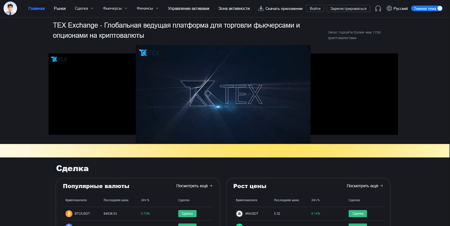The image size is (450, 226).
Task: Click Криптовалюта header in Рост цены table
Action: [246, 200]
